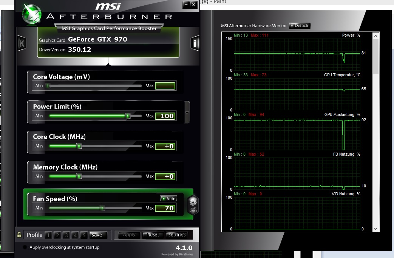The image size is (394, 258).
Task: Click the Memory Clock value field showing +0
Action: tap(165, 176)
